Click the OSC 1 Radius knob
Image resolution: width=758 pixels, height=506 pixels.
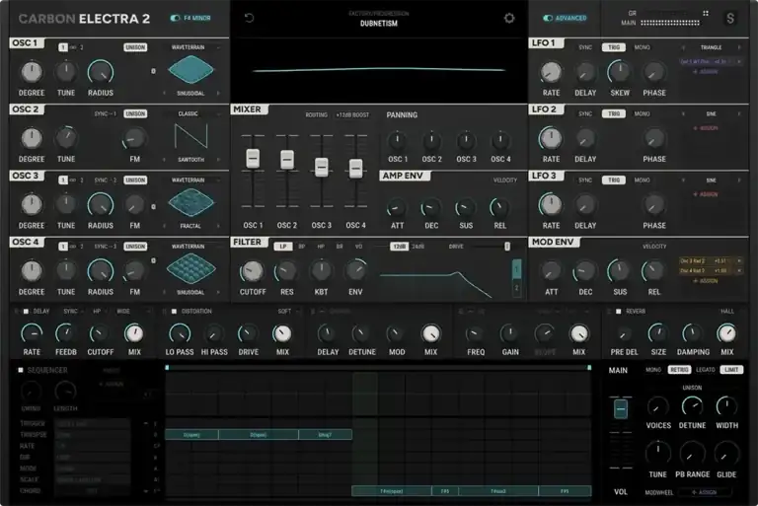(x=101, y=72)
